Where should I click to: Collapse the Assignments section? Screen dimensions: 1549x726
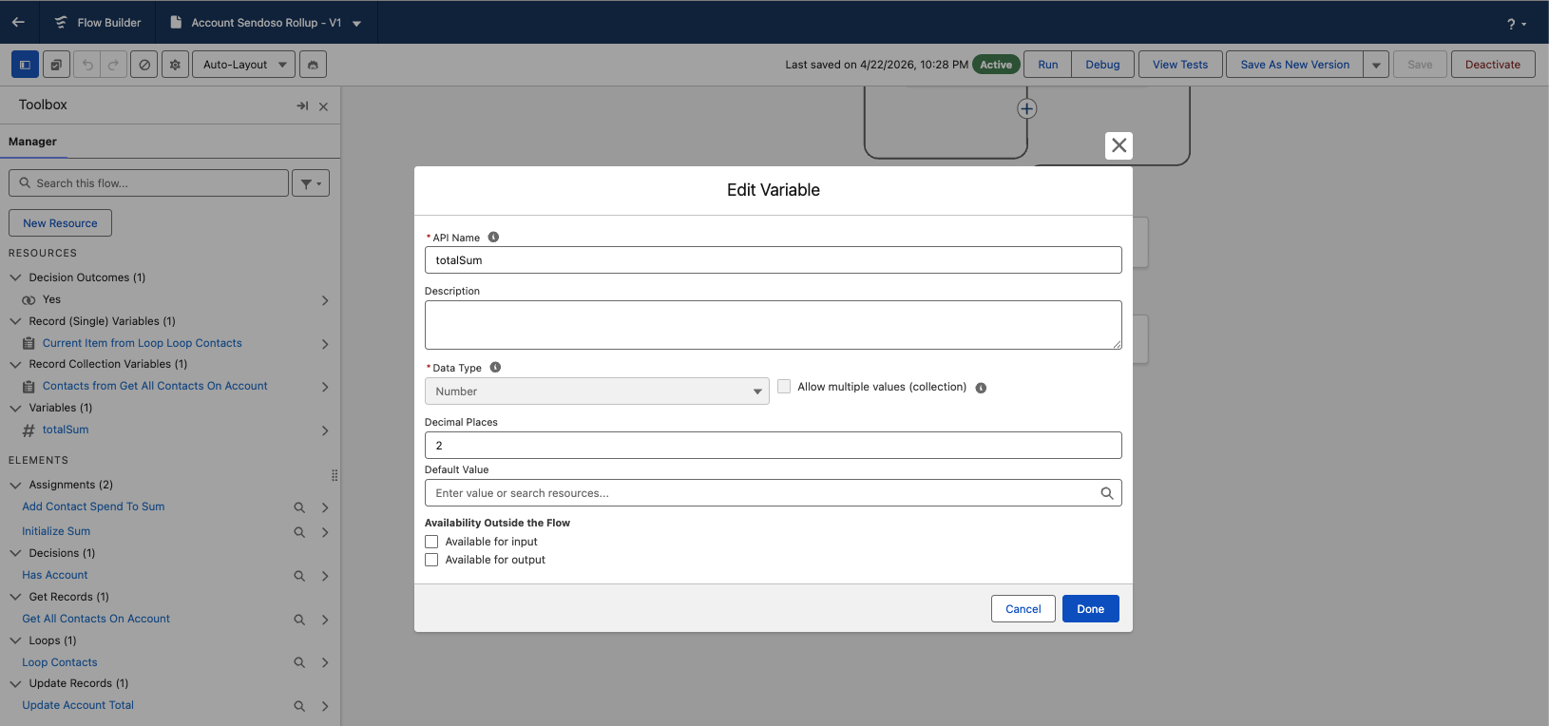[x=15, y=485]
